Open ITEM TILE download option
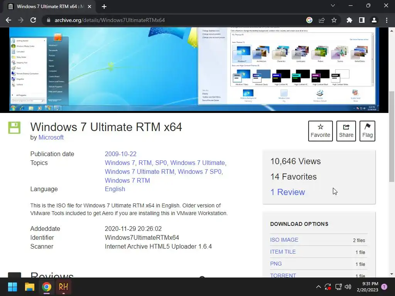The width and height of the screenshot is (395, 296). 283,252
